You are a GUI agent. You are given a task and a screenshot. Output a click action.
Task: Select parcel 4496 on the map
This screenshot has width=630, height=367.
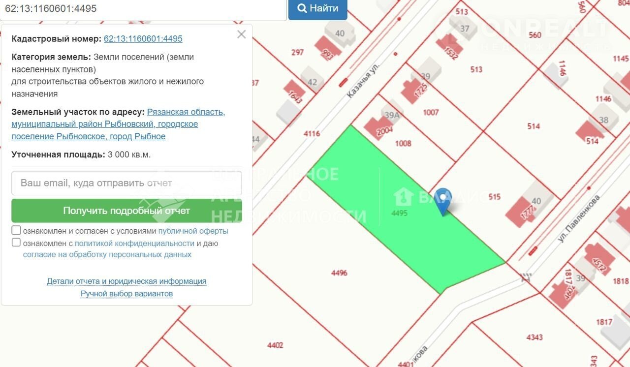(x=339, y=273)
